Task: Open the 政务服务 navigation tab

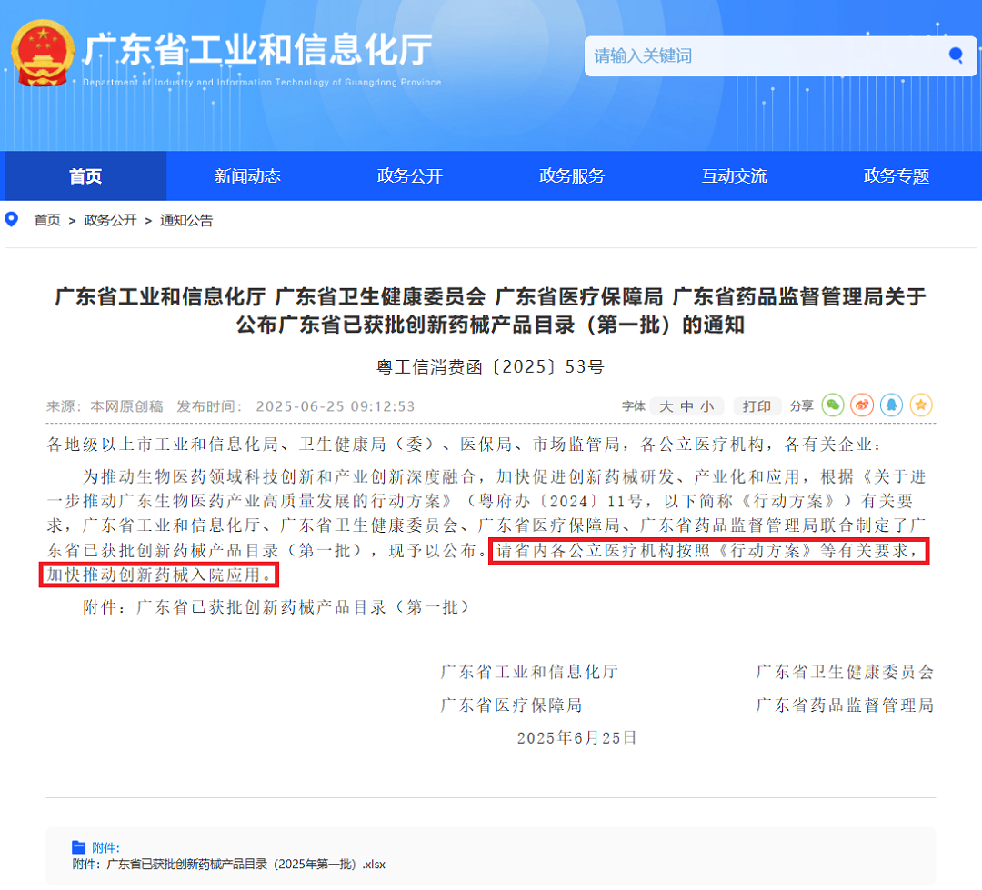Action: [x=572, y=176]
